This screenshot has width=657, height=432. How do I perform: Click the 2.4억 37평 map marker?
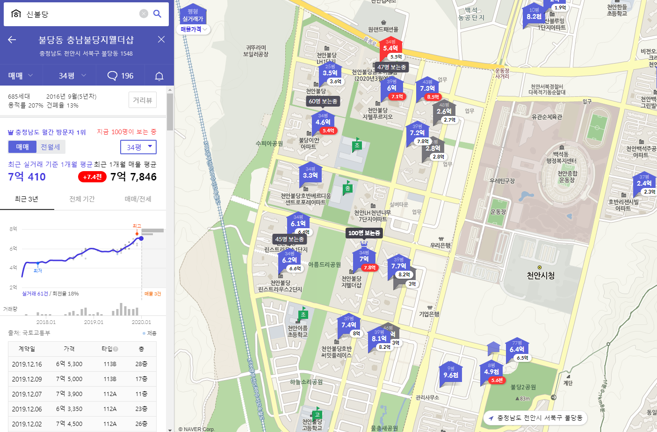[x=644, y=183]
